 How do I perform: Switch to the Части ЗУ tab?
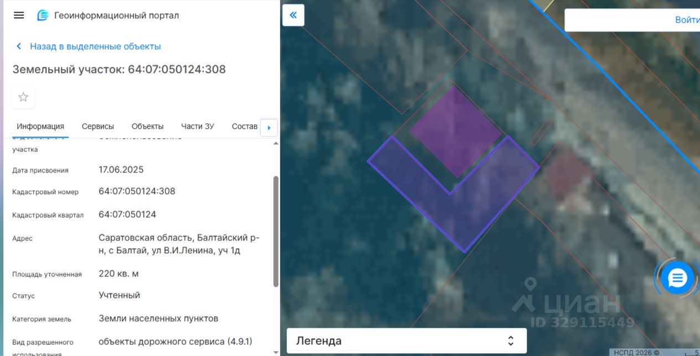198,126
